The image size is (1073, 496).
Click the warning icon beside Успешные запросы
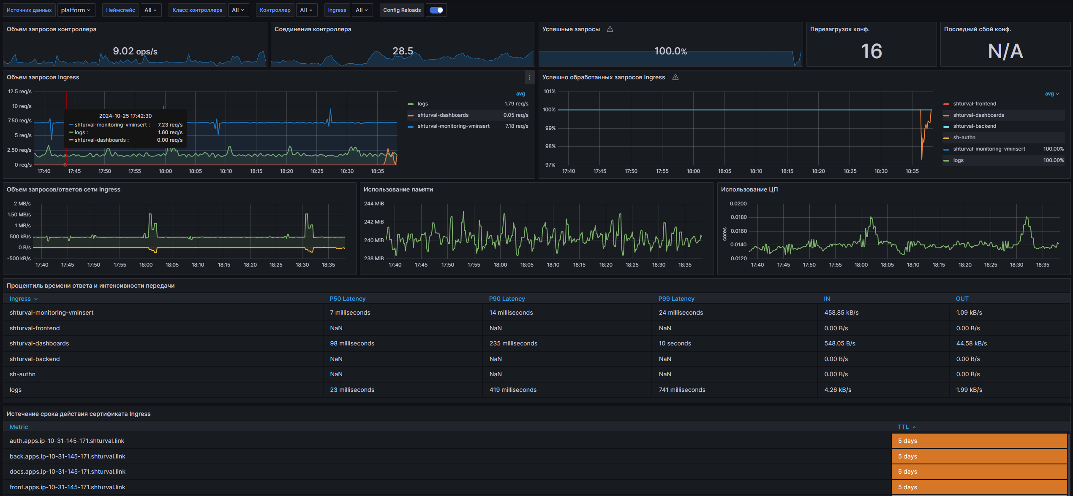[x=610, y=29]
